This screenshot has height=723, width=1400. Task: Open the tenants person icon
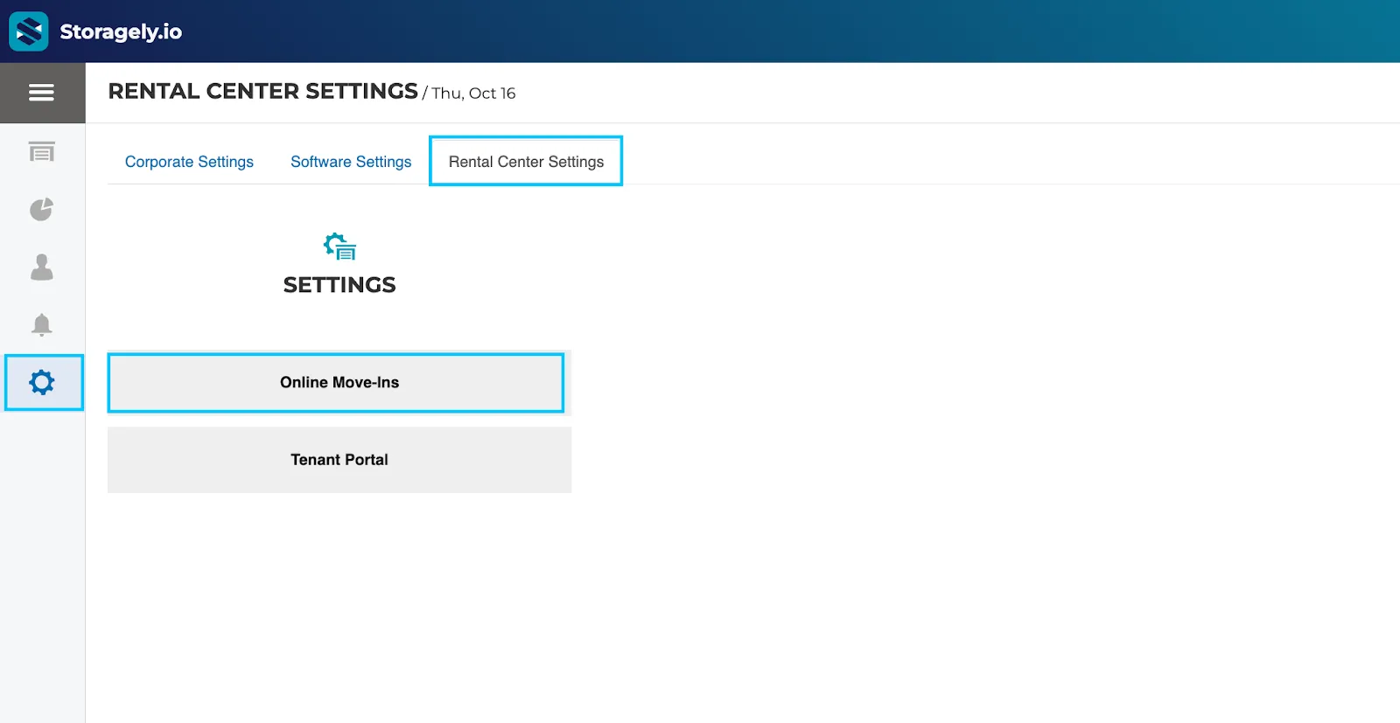coord(42,268)
